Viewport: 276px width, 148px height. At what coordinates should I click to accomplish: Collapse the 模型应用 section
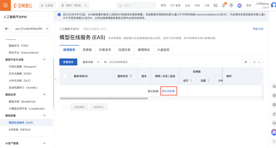coord(44,94)
